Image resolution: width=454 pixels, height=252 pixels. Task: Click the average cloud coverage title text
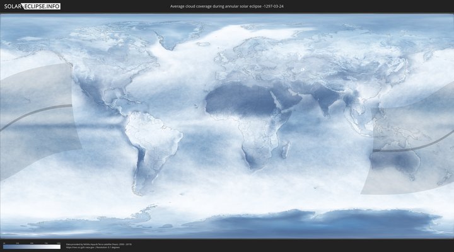[226, 6]
